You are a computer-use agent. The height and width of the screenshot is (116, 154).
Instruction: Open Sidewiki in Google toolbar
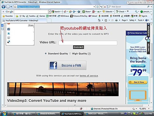point(108,12)
